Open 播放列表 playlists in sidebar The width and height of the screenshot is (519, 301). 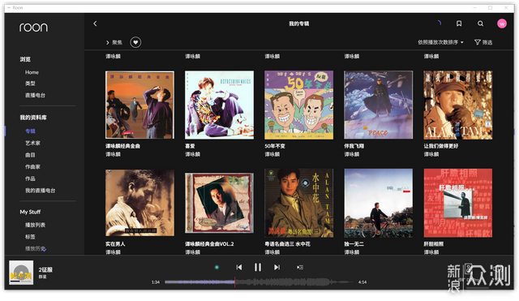click(x=35, y=225)
